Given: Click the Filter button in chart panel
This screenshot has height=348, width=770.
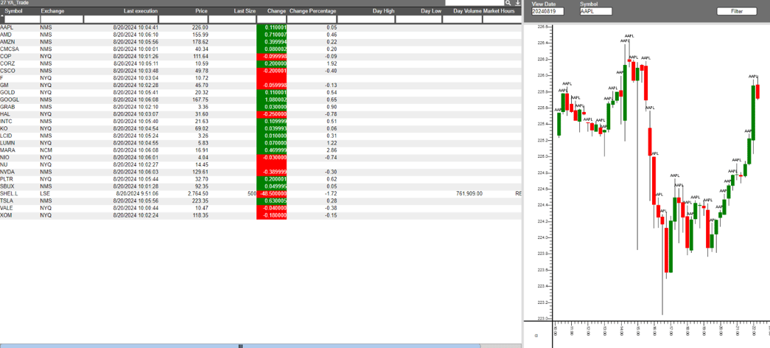Looking at the screenshot, I should point(737,11).
